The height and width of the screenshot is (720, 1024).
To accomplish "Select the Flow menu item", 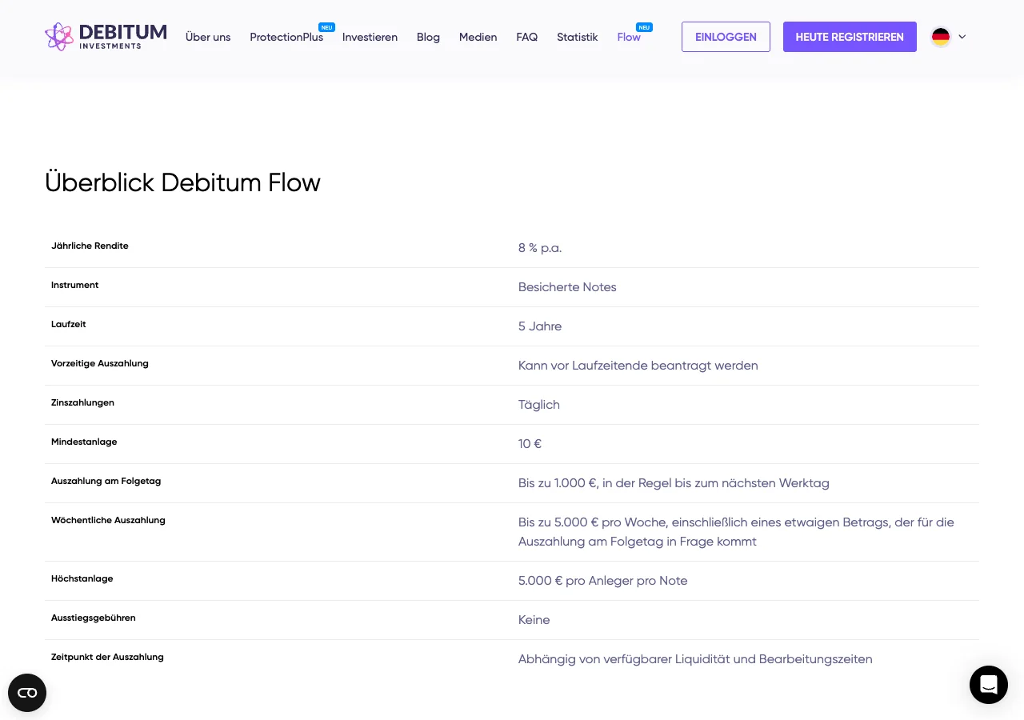I will click(x=629, y=37).
